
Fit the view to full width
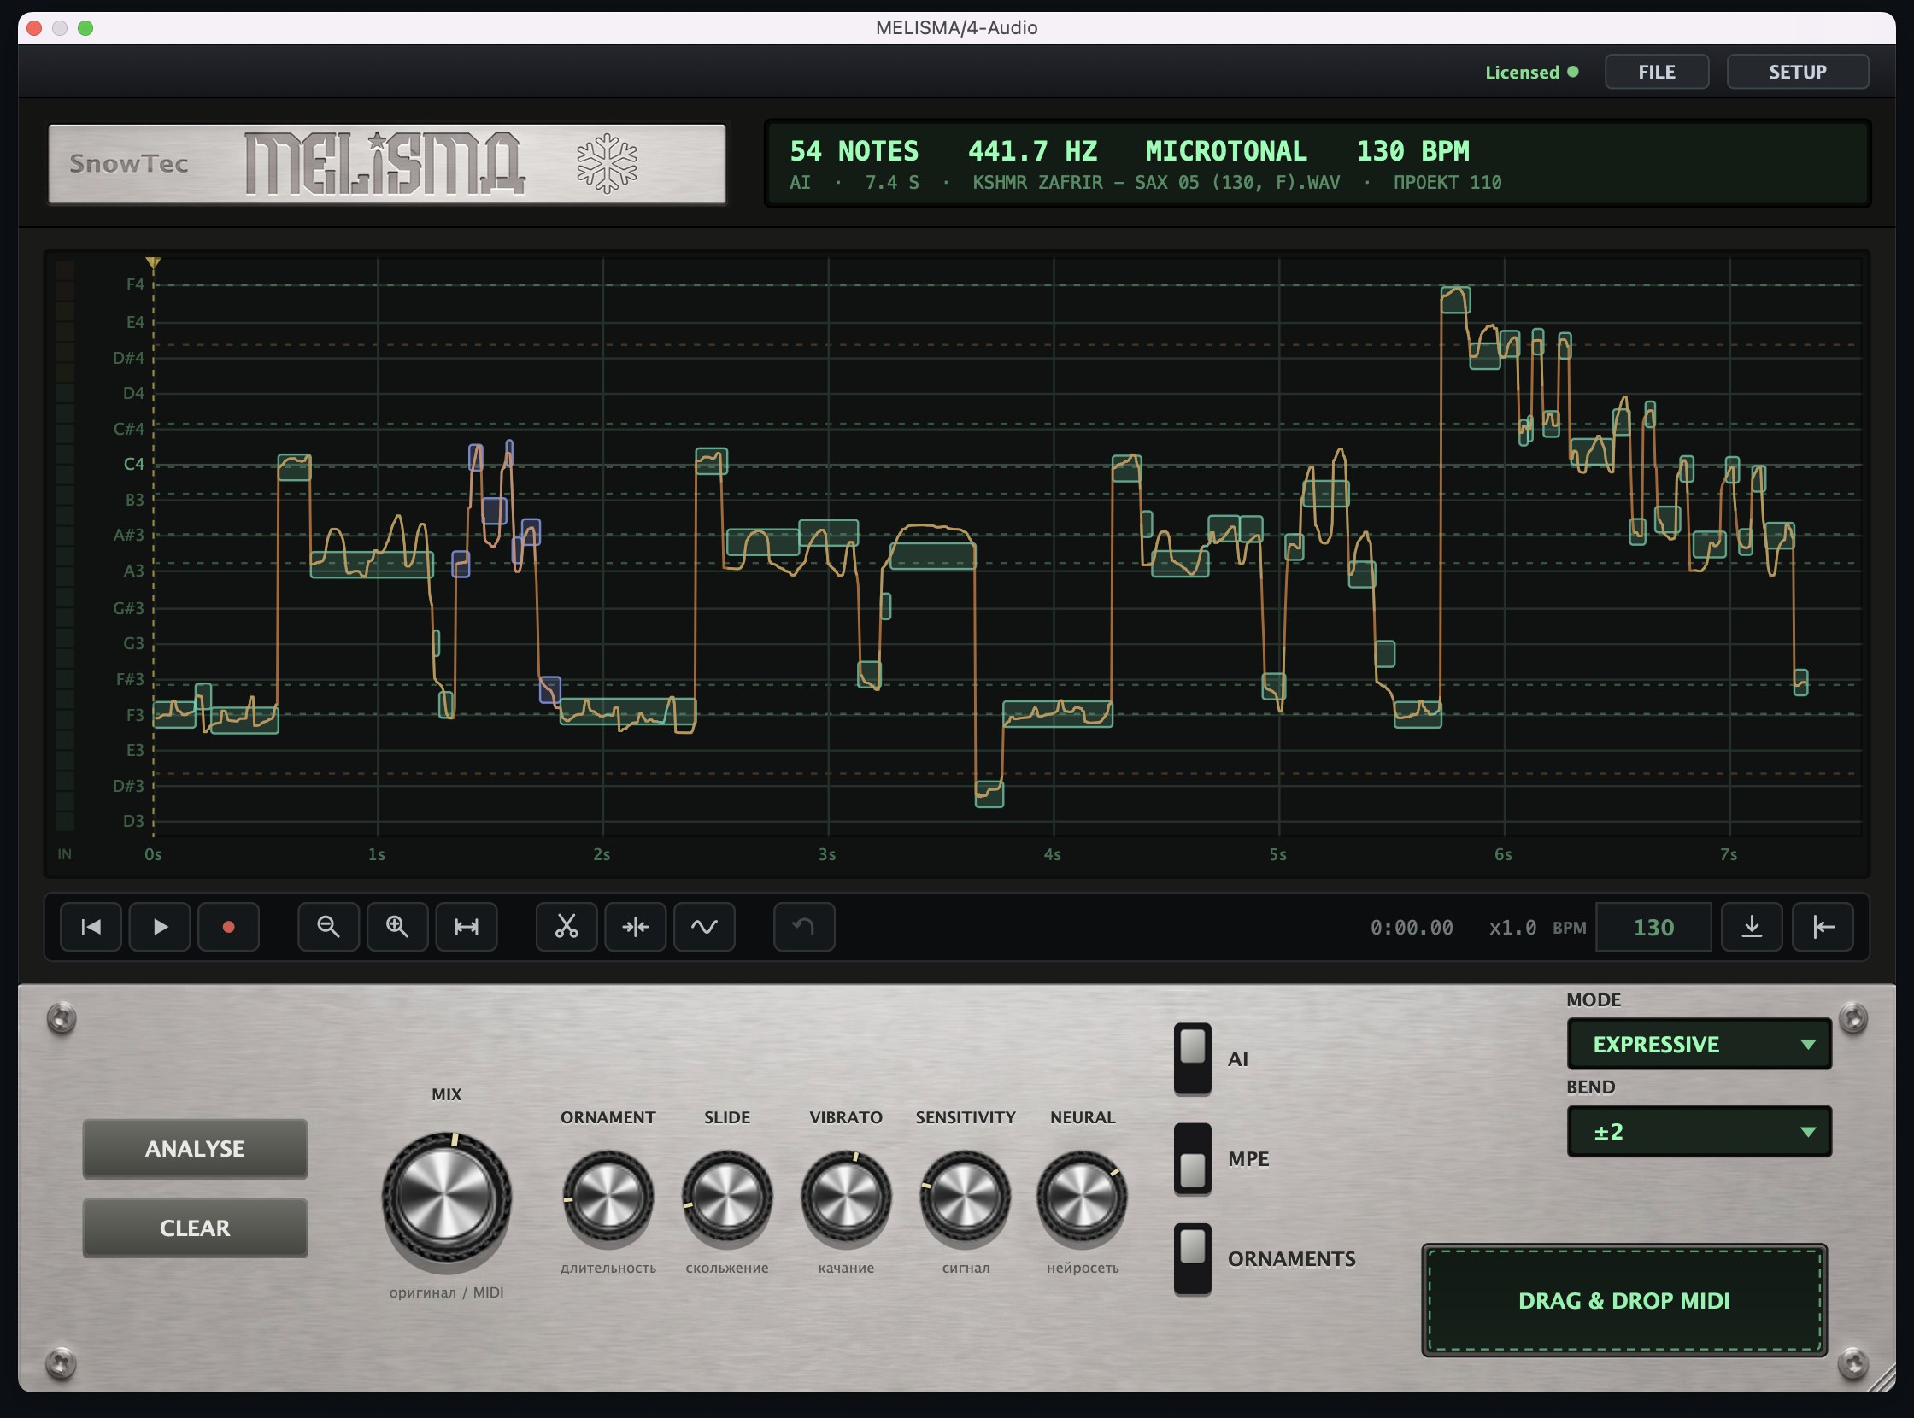coord(467,927)
